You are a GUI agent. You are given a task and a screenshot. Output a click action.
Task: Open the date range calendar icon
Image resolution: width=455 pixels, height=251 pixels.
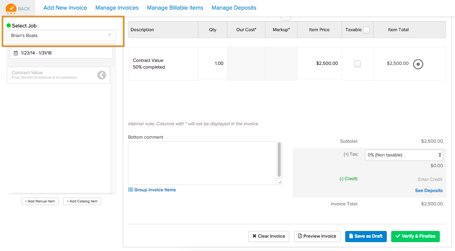(16, 53)
